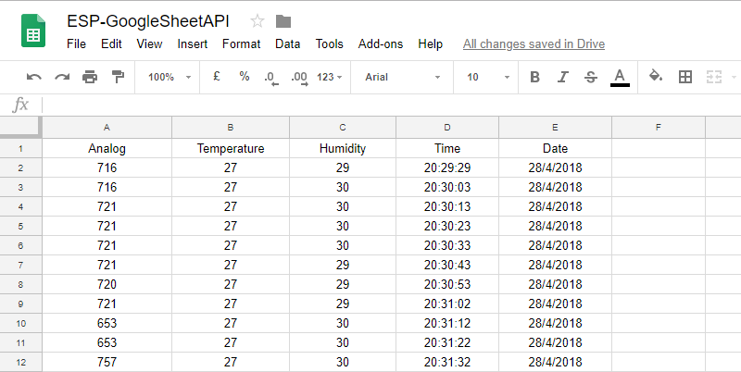Expand the 100% zoom dropdown
This screenshot has width=741, height=372.
click(170, 77)
